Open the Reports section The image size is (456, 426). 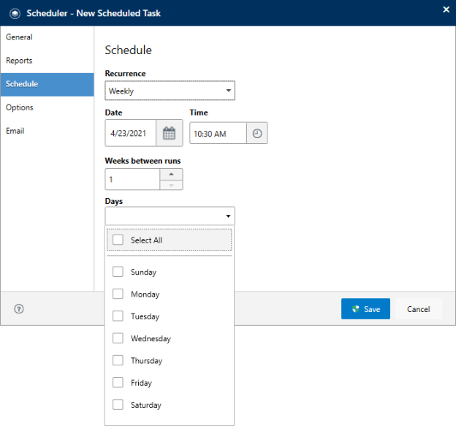pos(19,61)
